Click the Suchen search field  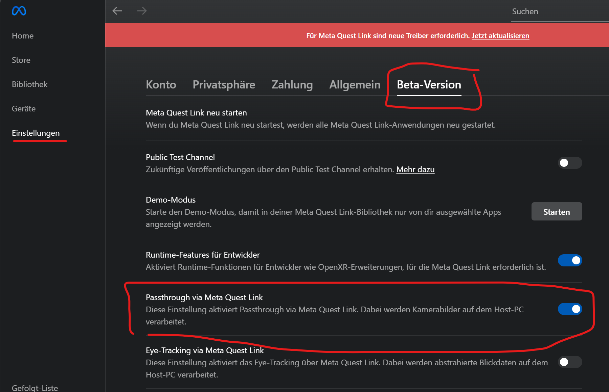(x=560, y=11)
